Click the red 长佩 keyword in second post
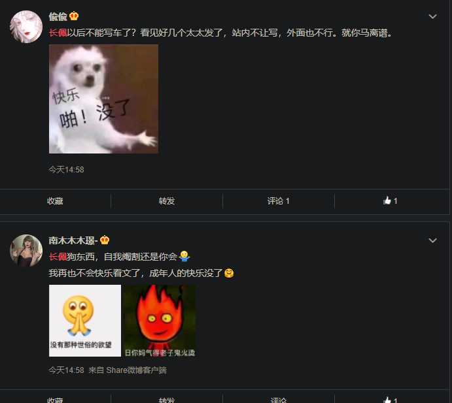452x403 pixels. 58,257
